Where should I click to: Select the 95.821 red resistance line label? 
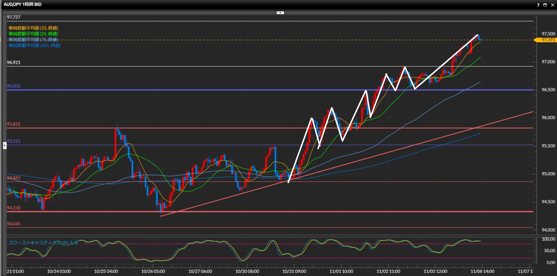tap(14, 124)
